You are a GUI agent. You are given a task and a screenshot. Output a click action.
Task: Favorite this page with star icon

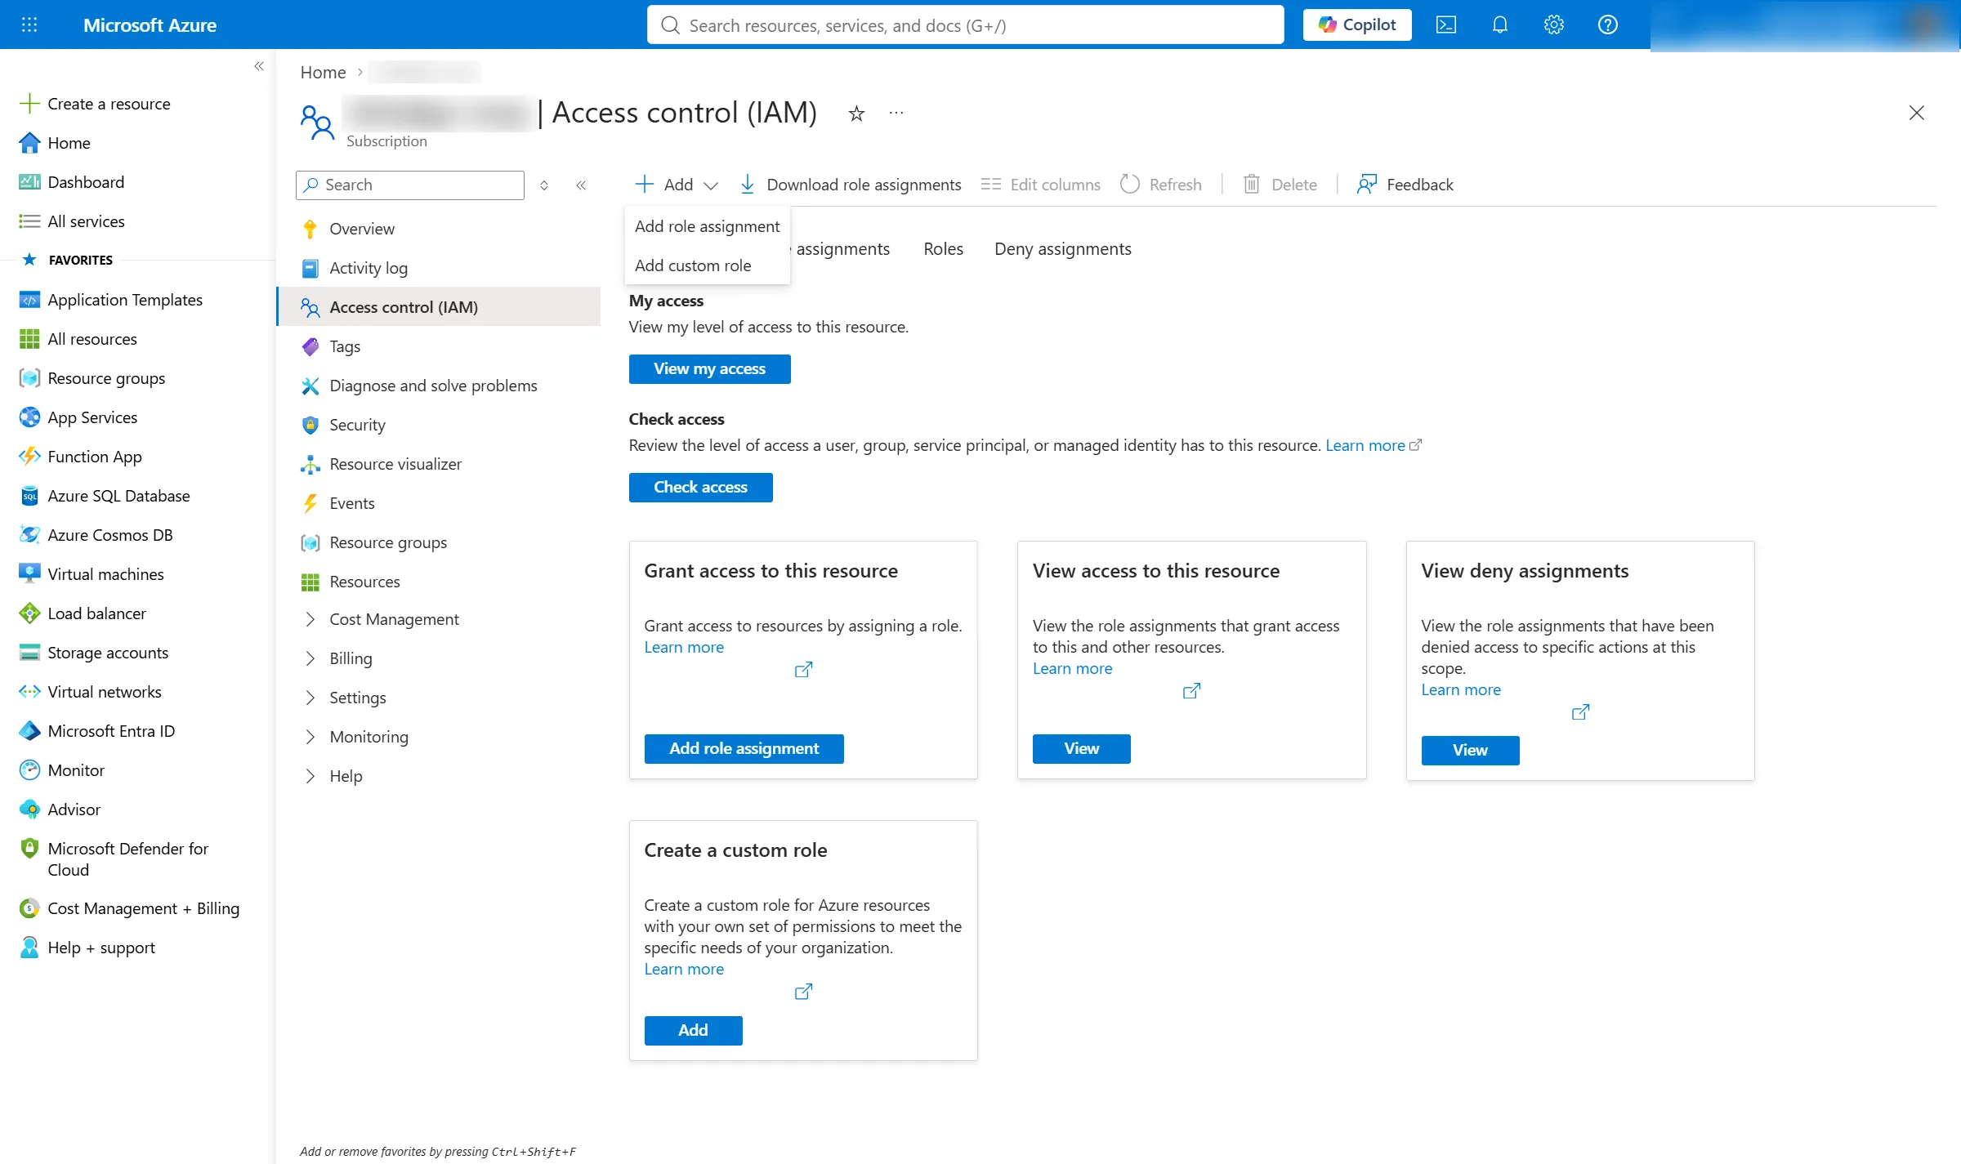[856, 114]
